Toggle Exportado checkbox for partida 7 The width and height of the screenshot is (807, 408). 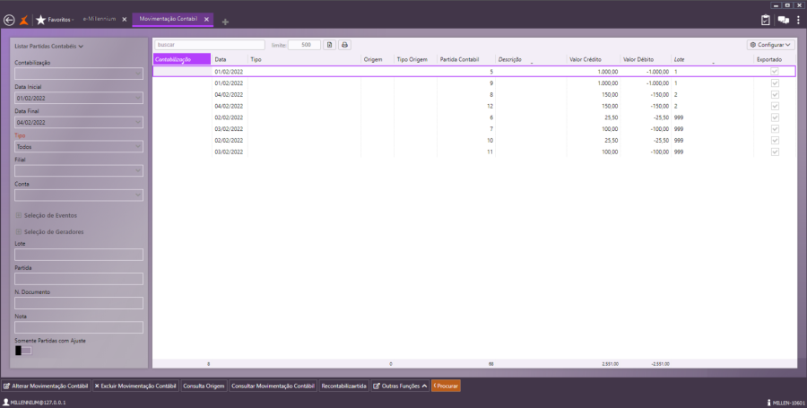(x=775, y=128)
